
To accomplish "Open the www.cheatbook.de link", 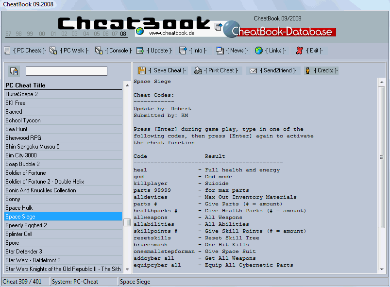I will coord(172,33).
